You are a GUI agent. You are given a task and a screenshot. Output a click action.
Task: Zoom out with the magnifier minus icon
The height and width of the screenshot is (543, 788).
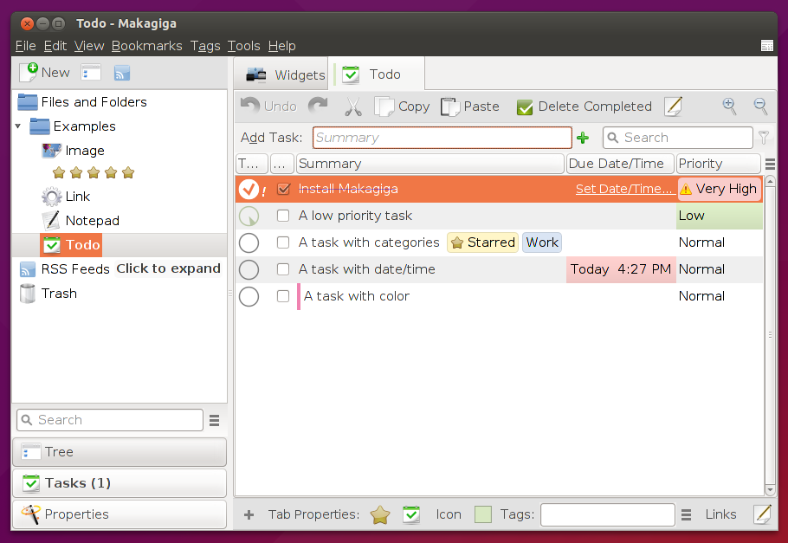coord(760,106)
